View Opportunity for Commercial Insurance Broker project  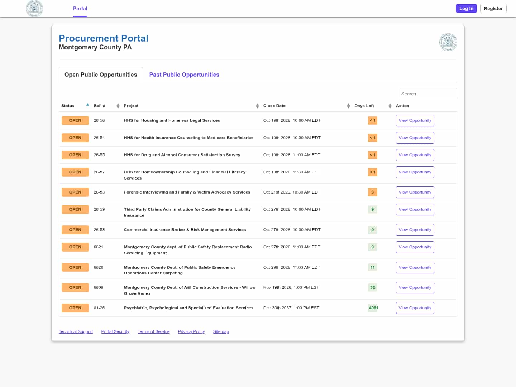tap(415, 230)
